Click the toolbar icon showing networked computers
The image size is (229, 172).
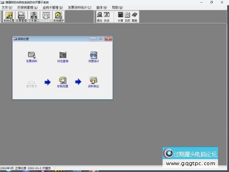click(x=34, y=17)
